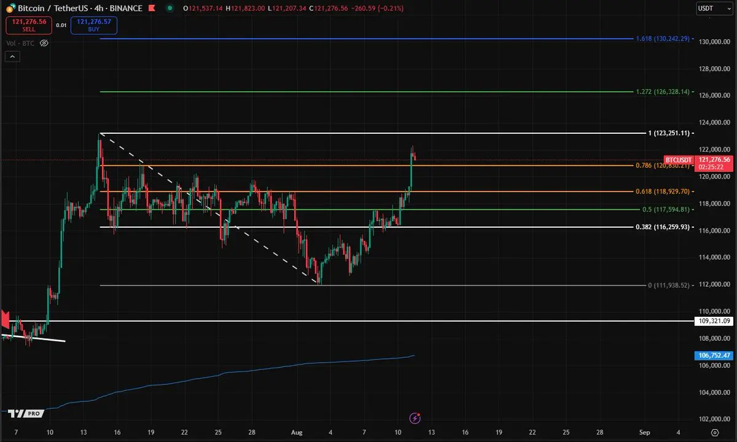
Task: Click the 114,000.00 price axis label
Action: 713,257
